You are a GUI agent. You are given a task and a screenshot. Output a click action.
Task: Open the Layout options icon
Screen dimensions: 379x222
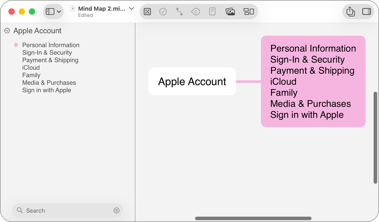pos(249,11)
